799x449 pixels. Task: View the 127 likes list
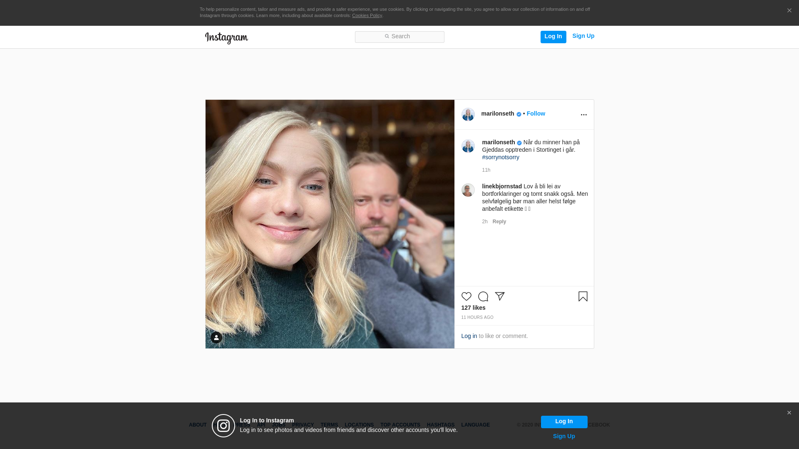click(x=473, y=308)
